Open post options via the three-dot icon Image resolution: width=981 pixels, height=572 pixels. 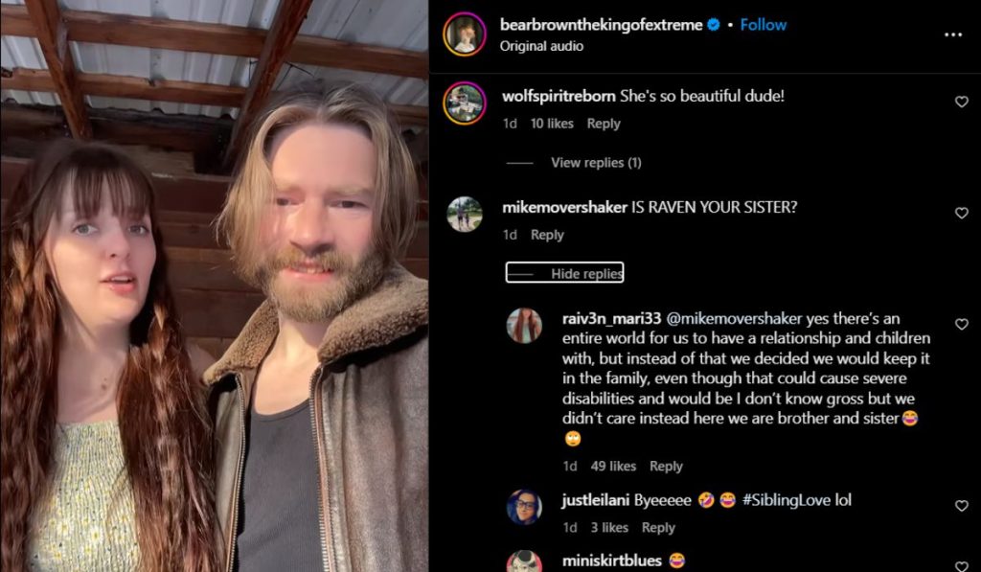[x=953, y=34]
